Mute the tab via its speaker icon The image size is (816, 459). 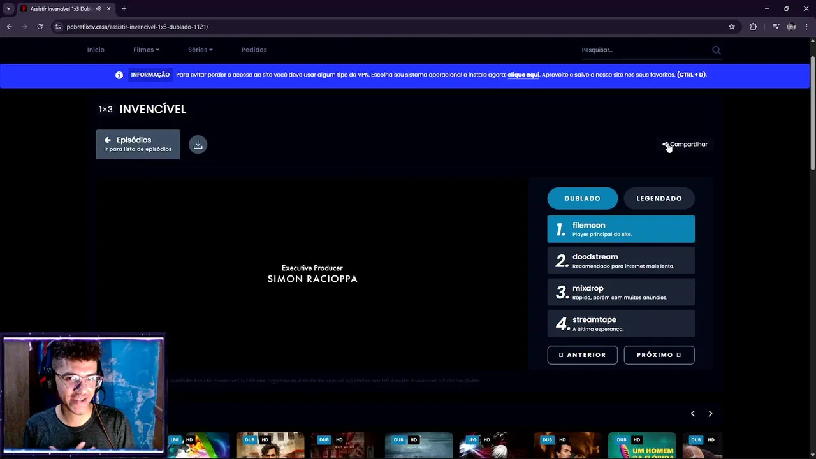pos(98,9)
